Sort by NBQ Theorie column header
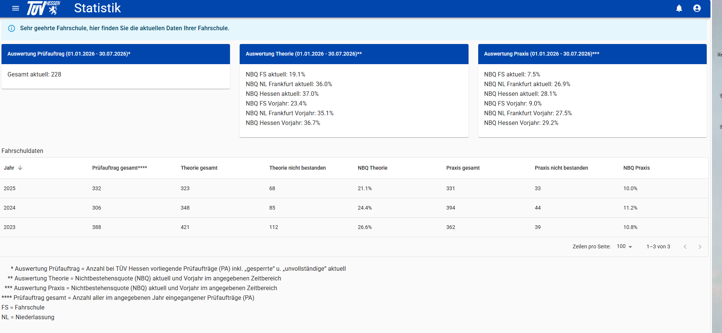 point(372,168)
